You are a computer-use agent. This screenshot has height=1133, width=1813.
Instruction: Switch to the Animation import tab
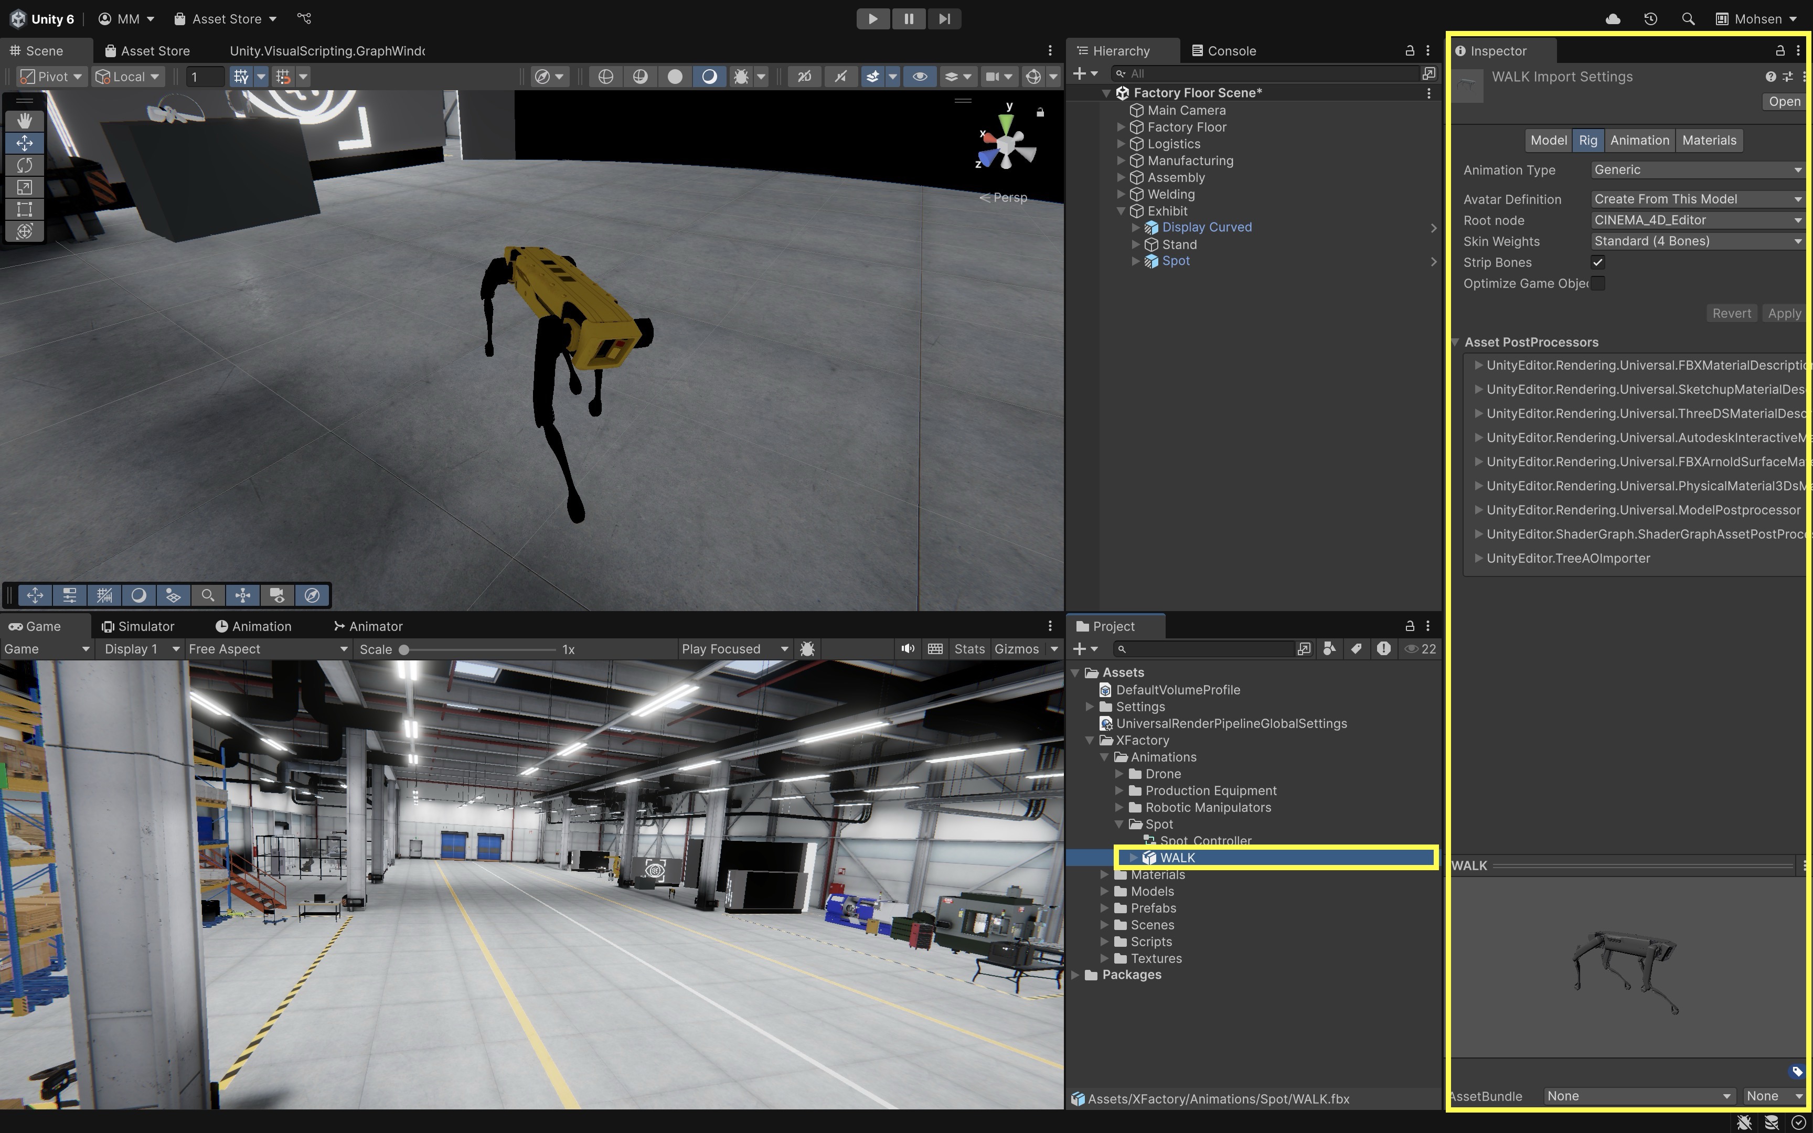(x=1639, y=140)
